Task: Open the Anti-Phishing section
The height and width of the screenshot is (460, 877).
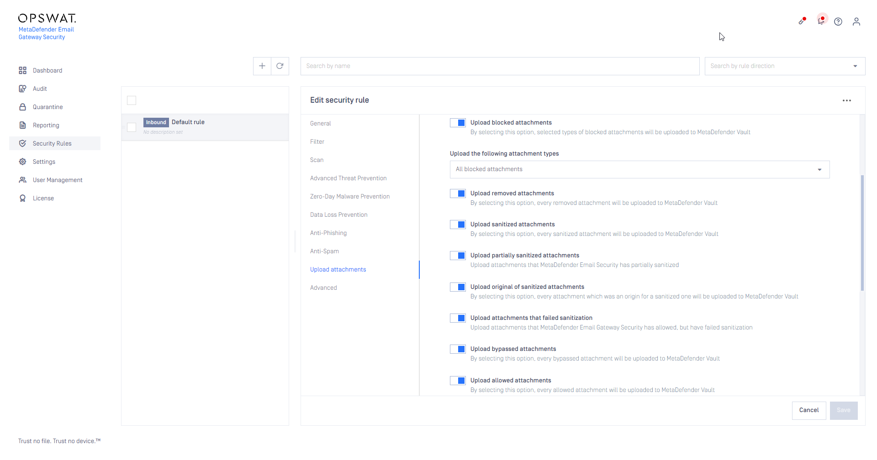Action: 328,233
